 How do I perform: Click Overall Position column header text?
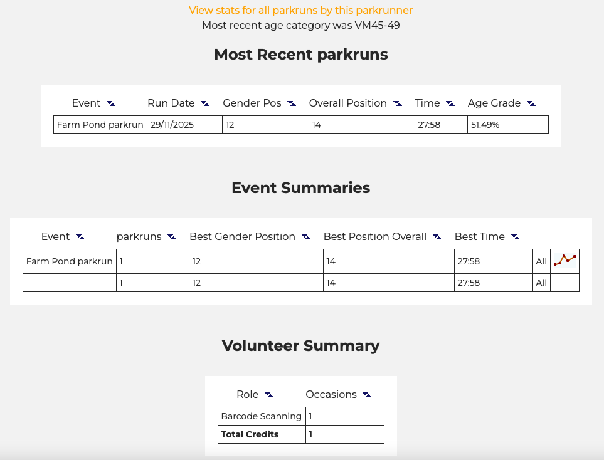point(348,103)
